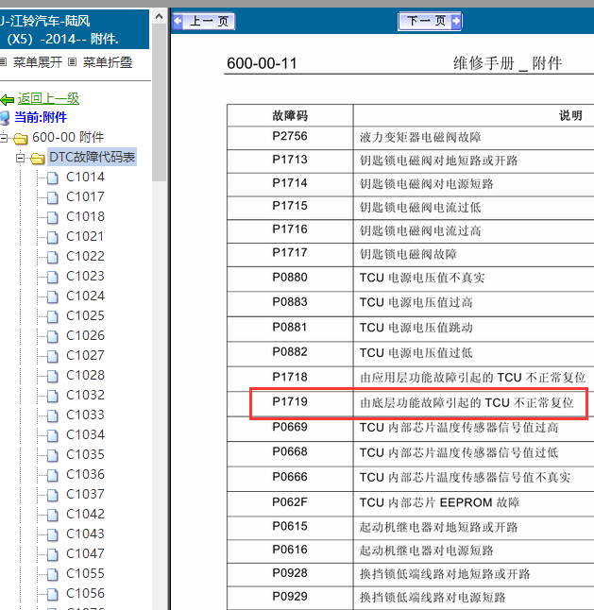Screen dimensions: 594x610
Task: Click the sidebar scrollbar up arrow
Action: (159, 16)
